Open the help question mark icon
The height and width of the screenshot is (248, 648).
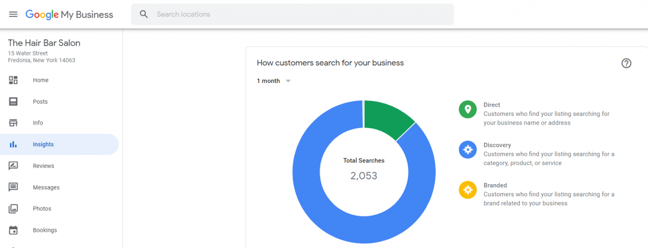pyautogui.click(x=626, y=63)
